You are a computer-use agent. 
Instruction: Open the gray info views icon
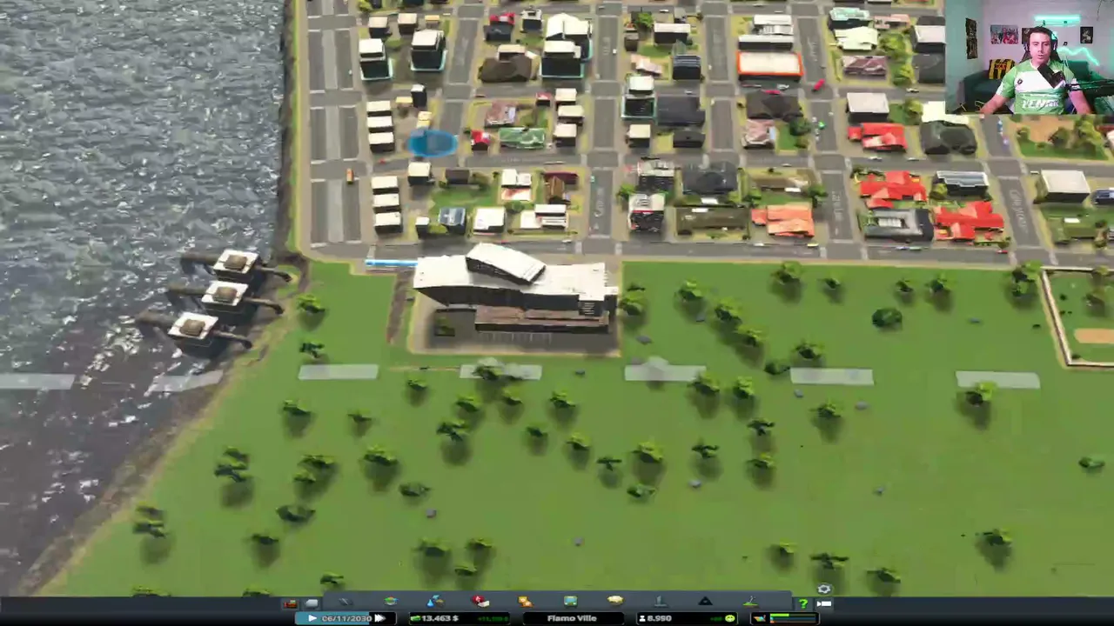(312, 603)
